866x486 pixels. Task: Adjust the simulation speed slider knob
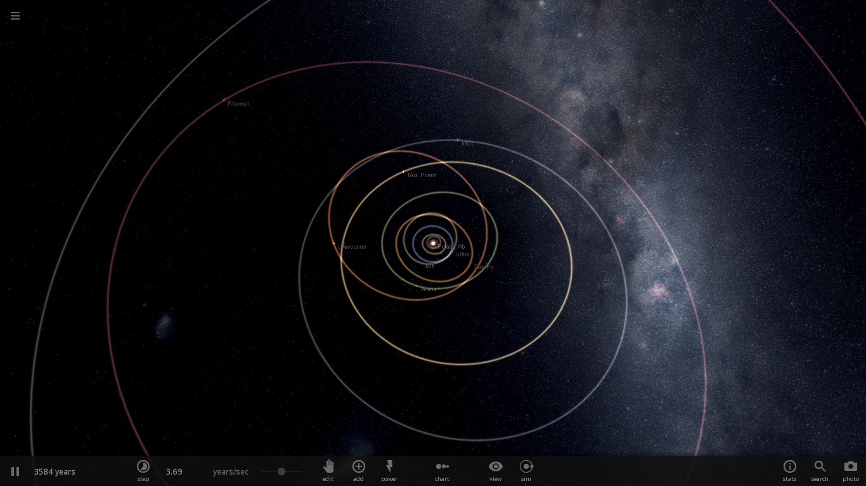(281, 471)
